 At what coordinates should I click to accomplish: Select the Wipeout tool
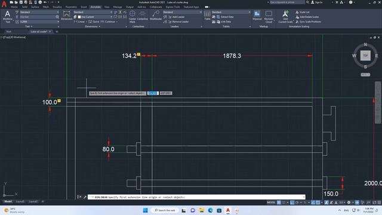tap(257, 16)
